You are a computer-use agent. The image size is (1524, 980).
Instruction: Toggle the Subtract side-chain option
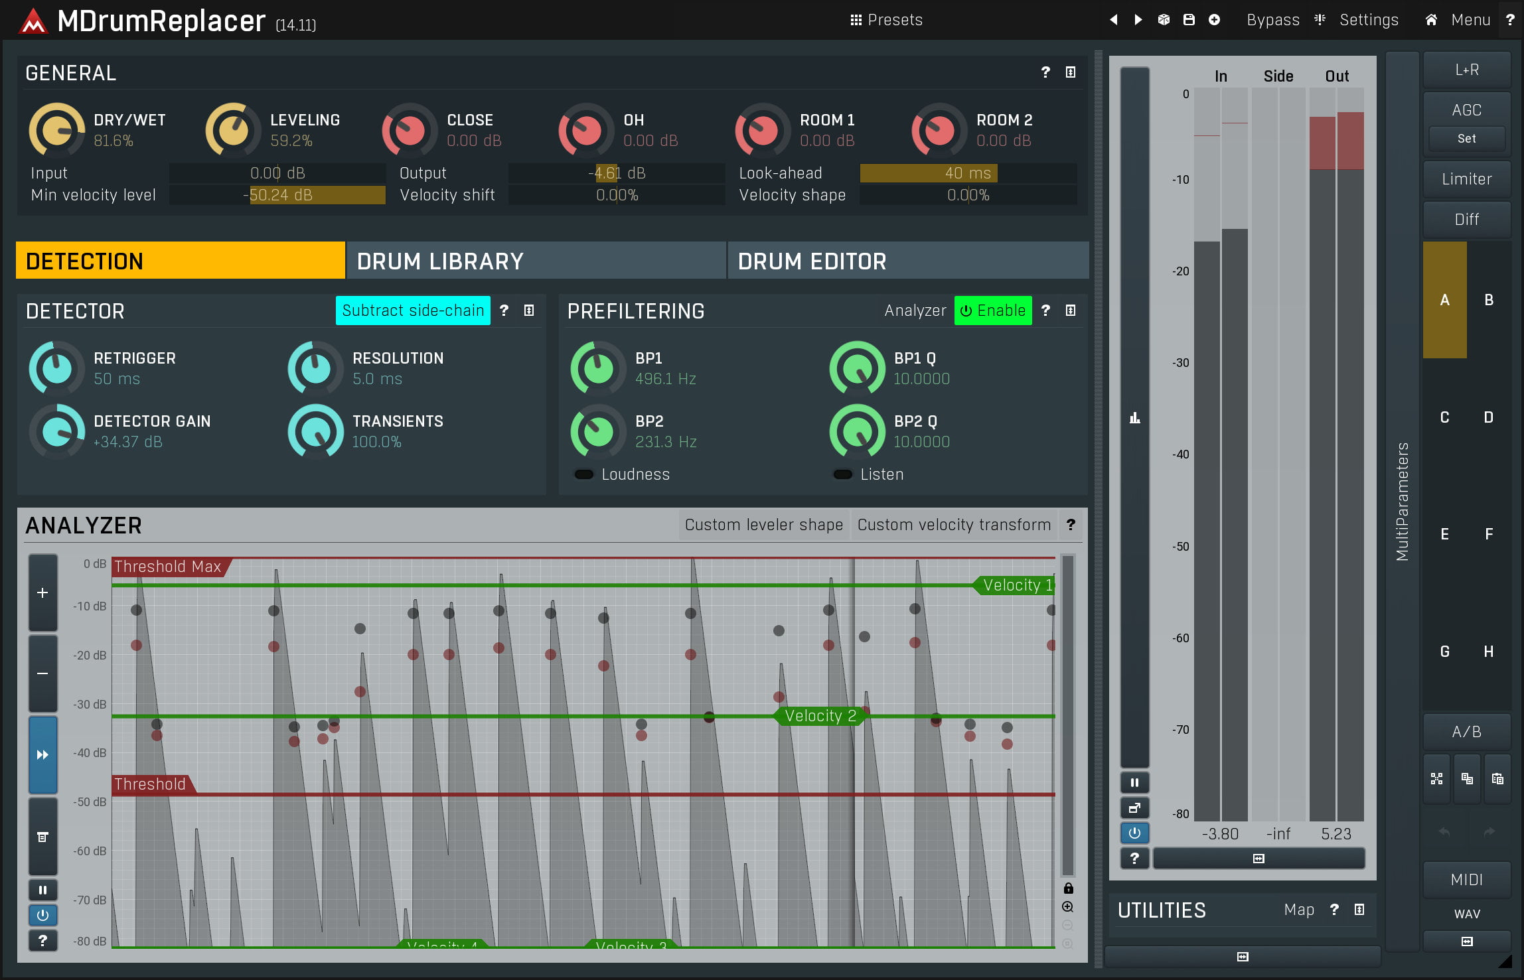[x=412, y=311]
